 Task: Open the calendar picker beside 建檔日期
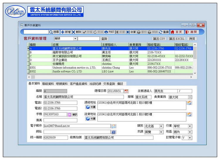point(126,91)
